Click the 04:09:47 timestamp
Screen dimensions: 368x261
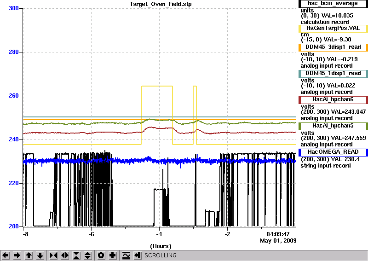tap(278, 234)
